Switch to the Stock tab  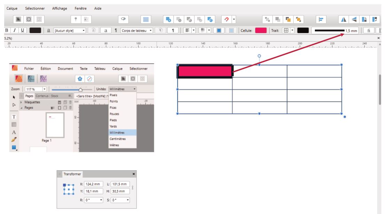(54, 96)
